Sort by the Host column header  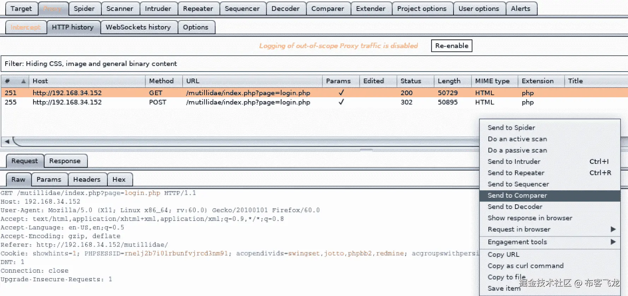(x=87, y=81)
